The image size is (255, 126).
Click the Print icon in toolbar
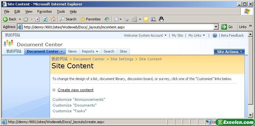126,19
